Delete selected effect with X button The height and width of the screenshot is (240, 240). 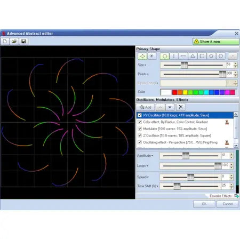point(181,107)
